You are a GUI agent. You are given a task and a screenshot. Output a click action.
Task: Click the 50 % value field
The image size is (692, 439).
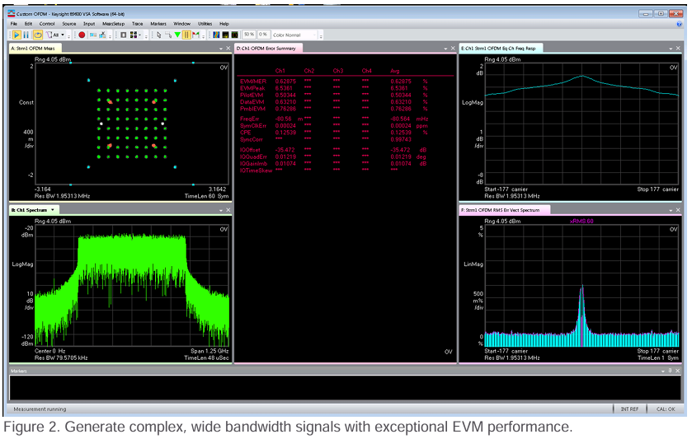point(249,35)
